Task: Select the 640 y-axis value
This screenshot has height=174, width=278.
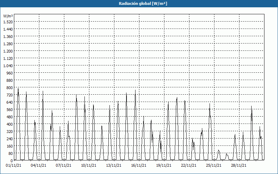Action: pos(10,102)
